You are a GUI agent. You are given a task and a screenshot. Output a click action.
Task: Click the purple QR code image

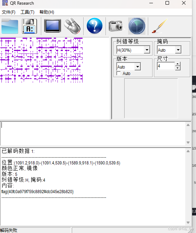pos(41,60)
